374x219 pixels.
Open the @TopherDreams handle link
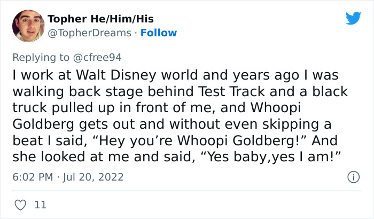pos(89,33)
